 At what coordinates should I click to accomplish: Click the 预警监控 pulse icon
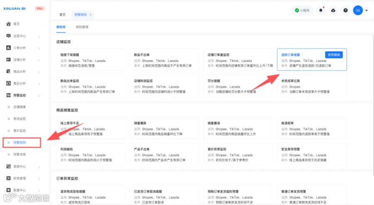point(8,95)
